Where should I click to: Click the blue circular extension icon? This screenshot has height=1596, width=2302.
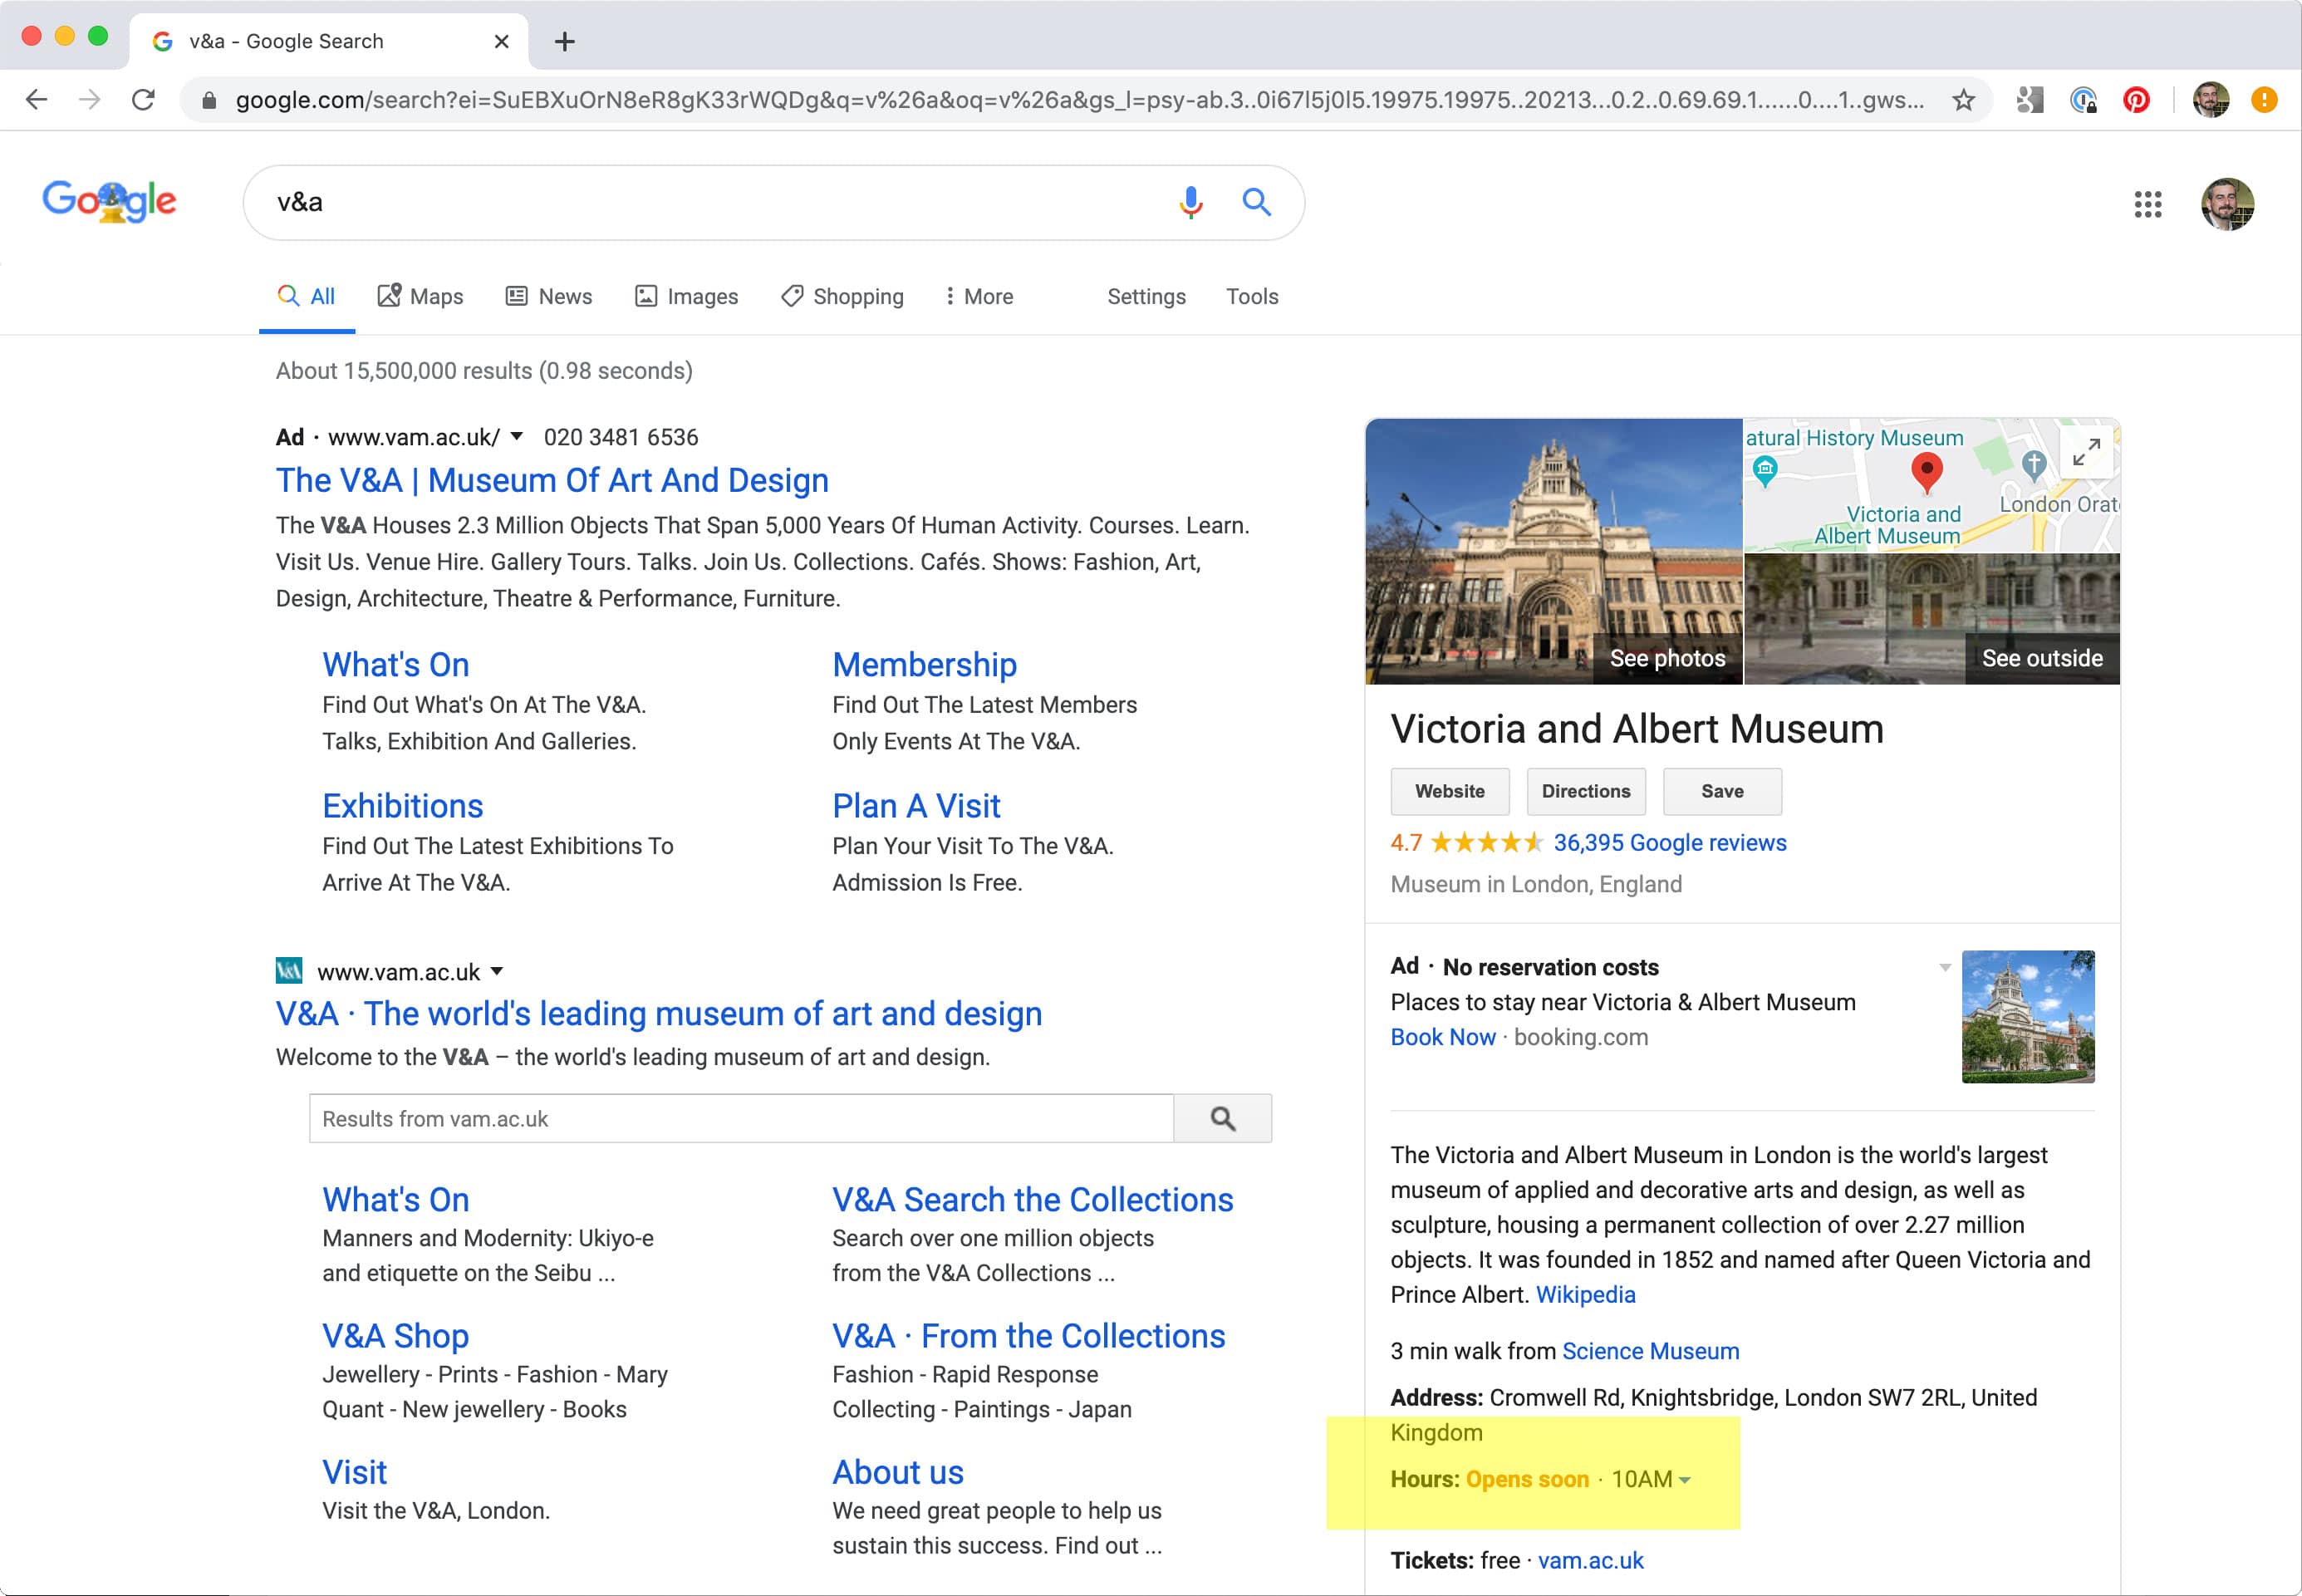pos(2083,100)
